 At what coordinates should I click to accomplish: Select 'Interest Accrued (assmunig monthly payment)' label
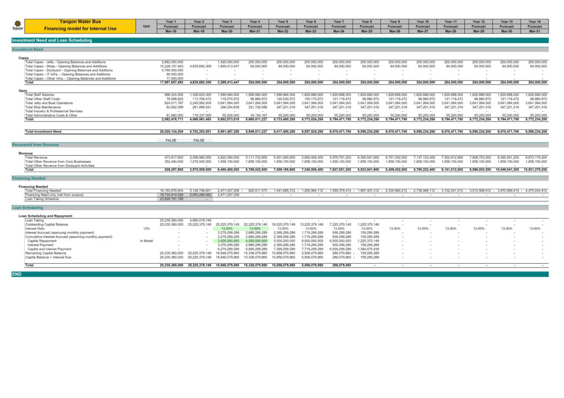(x=59, y=233)
